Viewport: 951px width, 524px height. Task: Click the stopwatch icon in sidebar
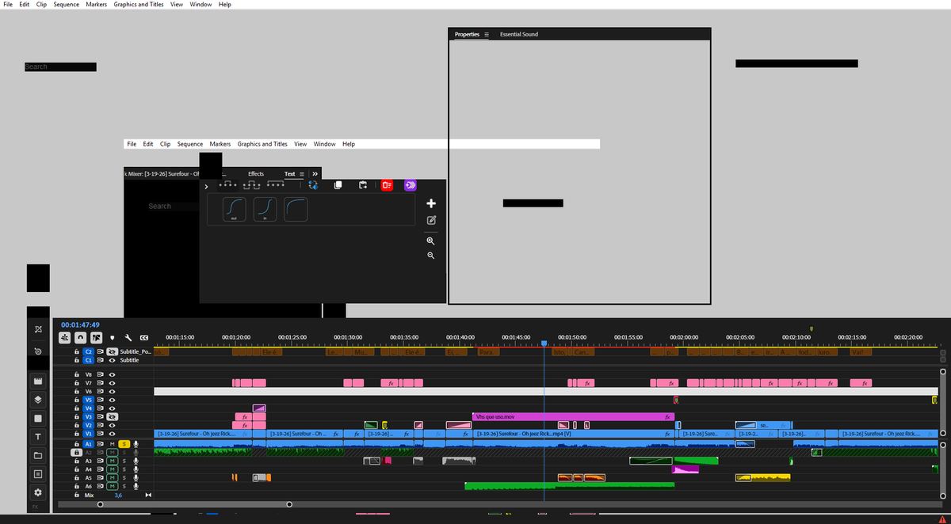(37, 351)
